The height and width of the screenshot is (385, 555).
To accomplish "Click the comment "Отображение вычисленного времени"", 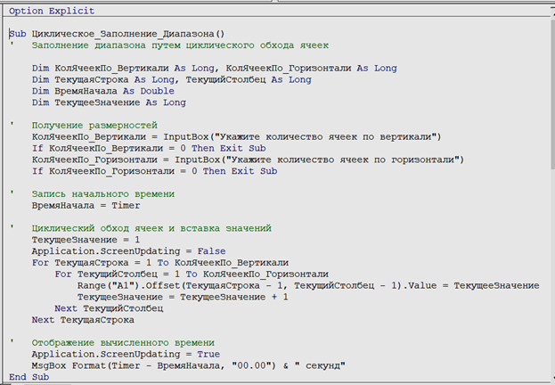I will click(123, 343).
